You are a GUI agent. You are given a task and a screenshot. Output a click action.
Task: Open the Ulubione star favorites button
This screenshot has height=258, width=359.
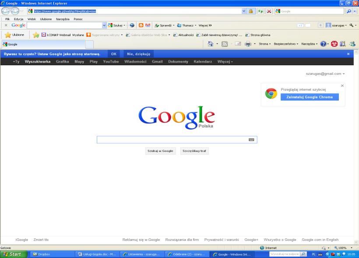14,35
